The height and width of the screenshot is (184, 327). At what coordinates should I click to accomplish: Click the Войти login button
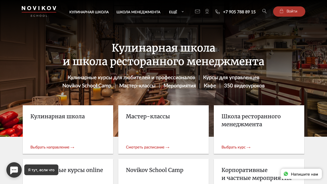(289, 11)
